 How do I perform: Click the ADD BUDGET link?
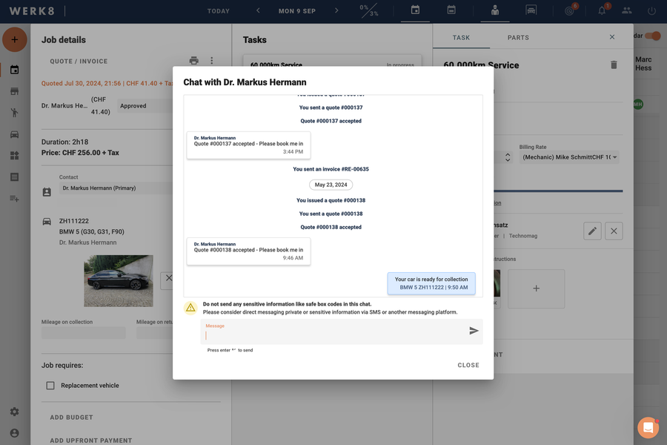70,417
